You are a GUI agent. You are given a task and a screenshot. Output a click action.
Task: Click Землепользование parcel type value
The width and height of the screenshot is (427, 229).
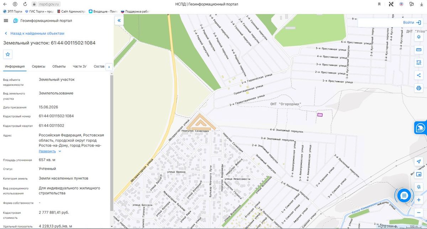pyautogui.click(x=56, y=93)
